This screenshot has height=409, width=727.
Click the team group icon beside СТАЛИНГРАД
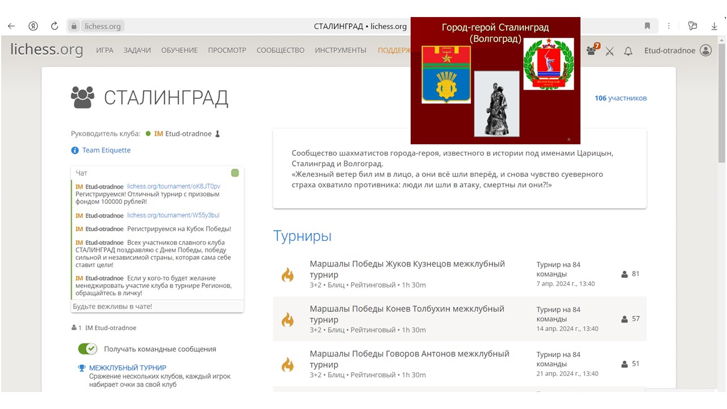pyautogui.click(x=83, y=98)
